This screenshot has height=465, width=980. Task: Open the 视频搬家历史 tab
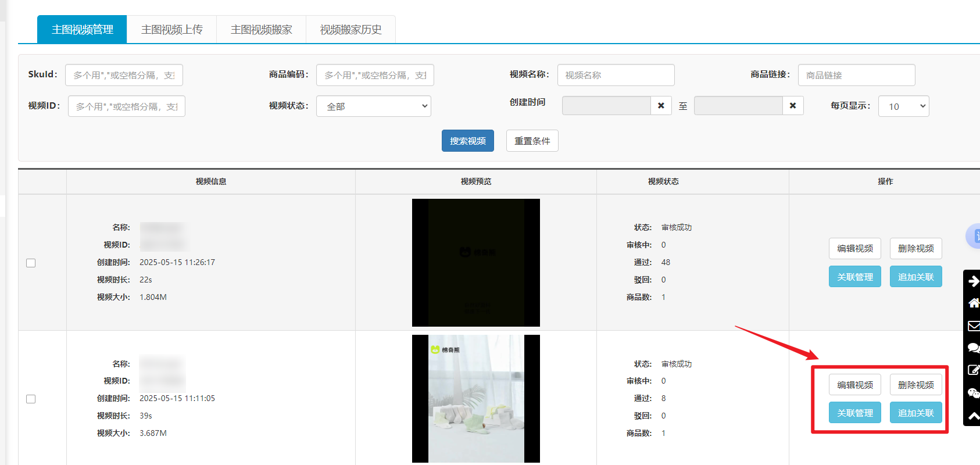click(x=350, y=30)
